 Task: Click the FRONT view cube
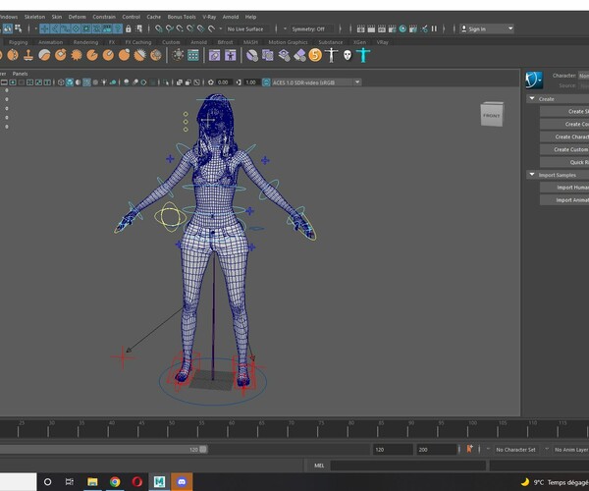pyautogui.click(x=492, y=114)
